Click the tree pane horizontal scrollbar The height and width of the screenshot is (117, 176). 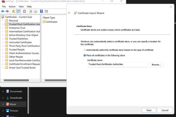tap(16, 80)
